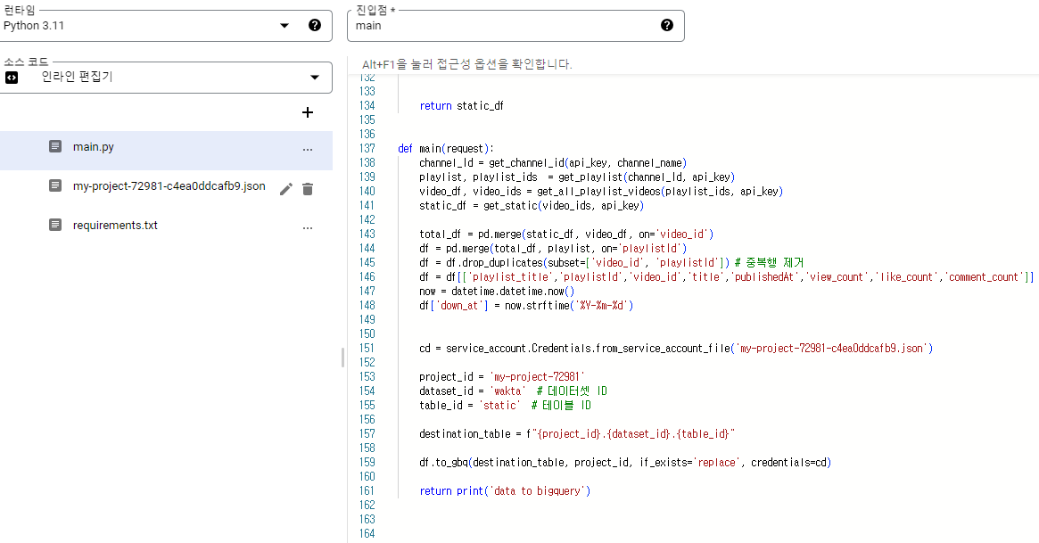The width and height of the screenshot is (1039, 543).
Task: Open help for the runtime field
Action: point(315,25)
